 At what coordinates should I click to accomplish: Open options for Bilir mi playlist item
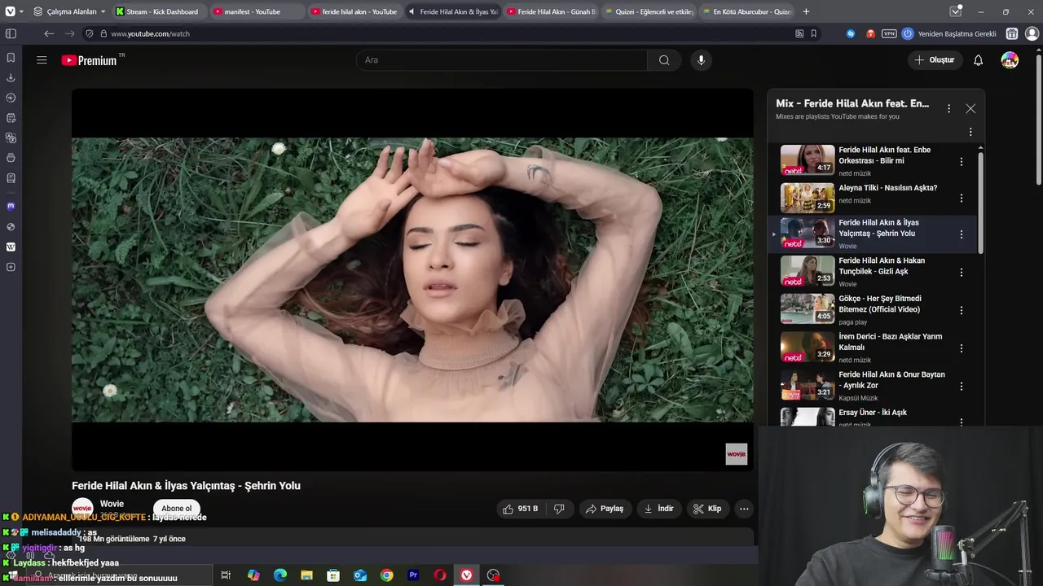click(x=962, y=162)
